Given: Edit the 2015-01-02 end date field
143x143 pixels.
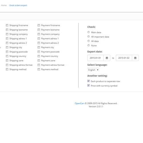Looking at the screenshot, I should 124,58.
